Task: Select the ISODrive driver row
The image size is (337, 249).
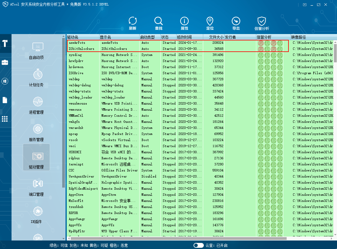Action: click(200, 73)
